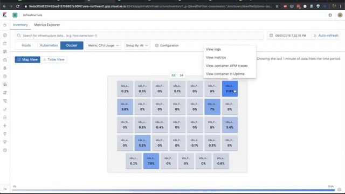The image size is (345, 194).
Task: Click the group count 34 badge
Action: (181, 75)
